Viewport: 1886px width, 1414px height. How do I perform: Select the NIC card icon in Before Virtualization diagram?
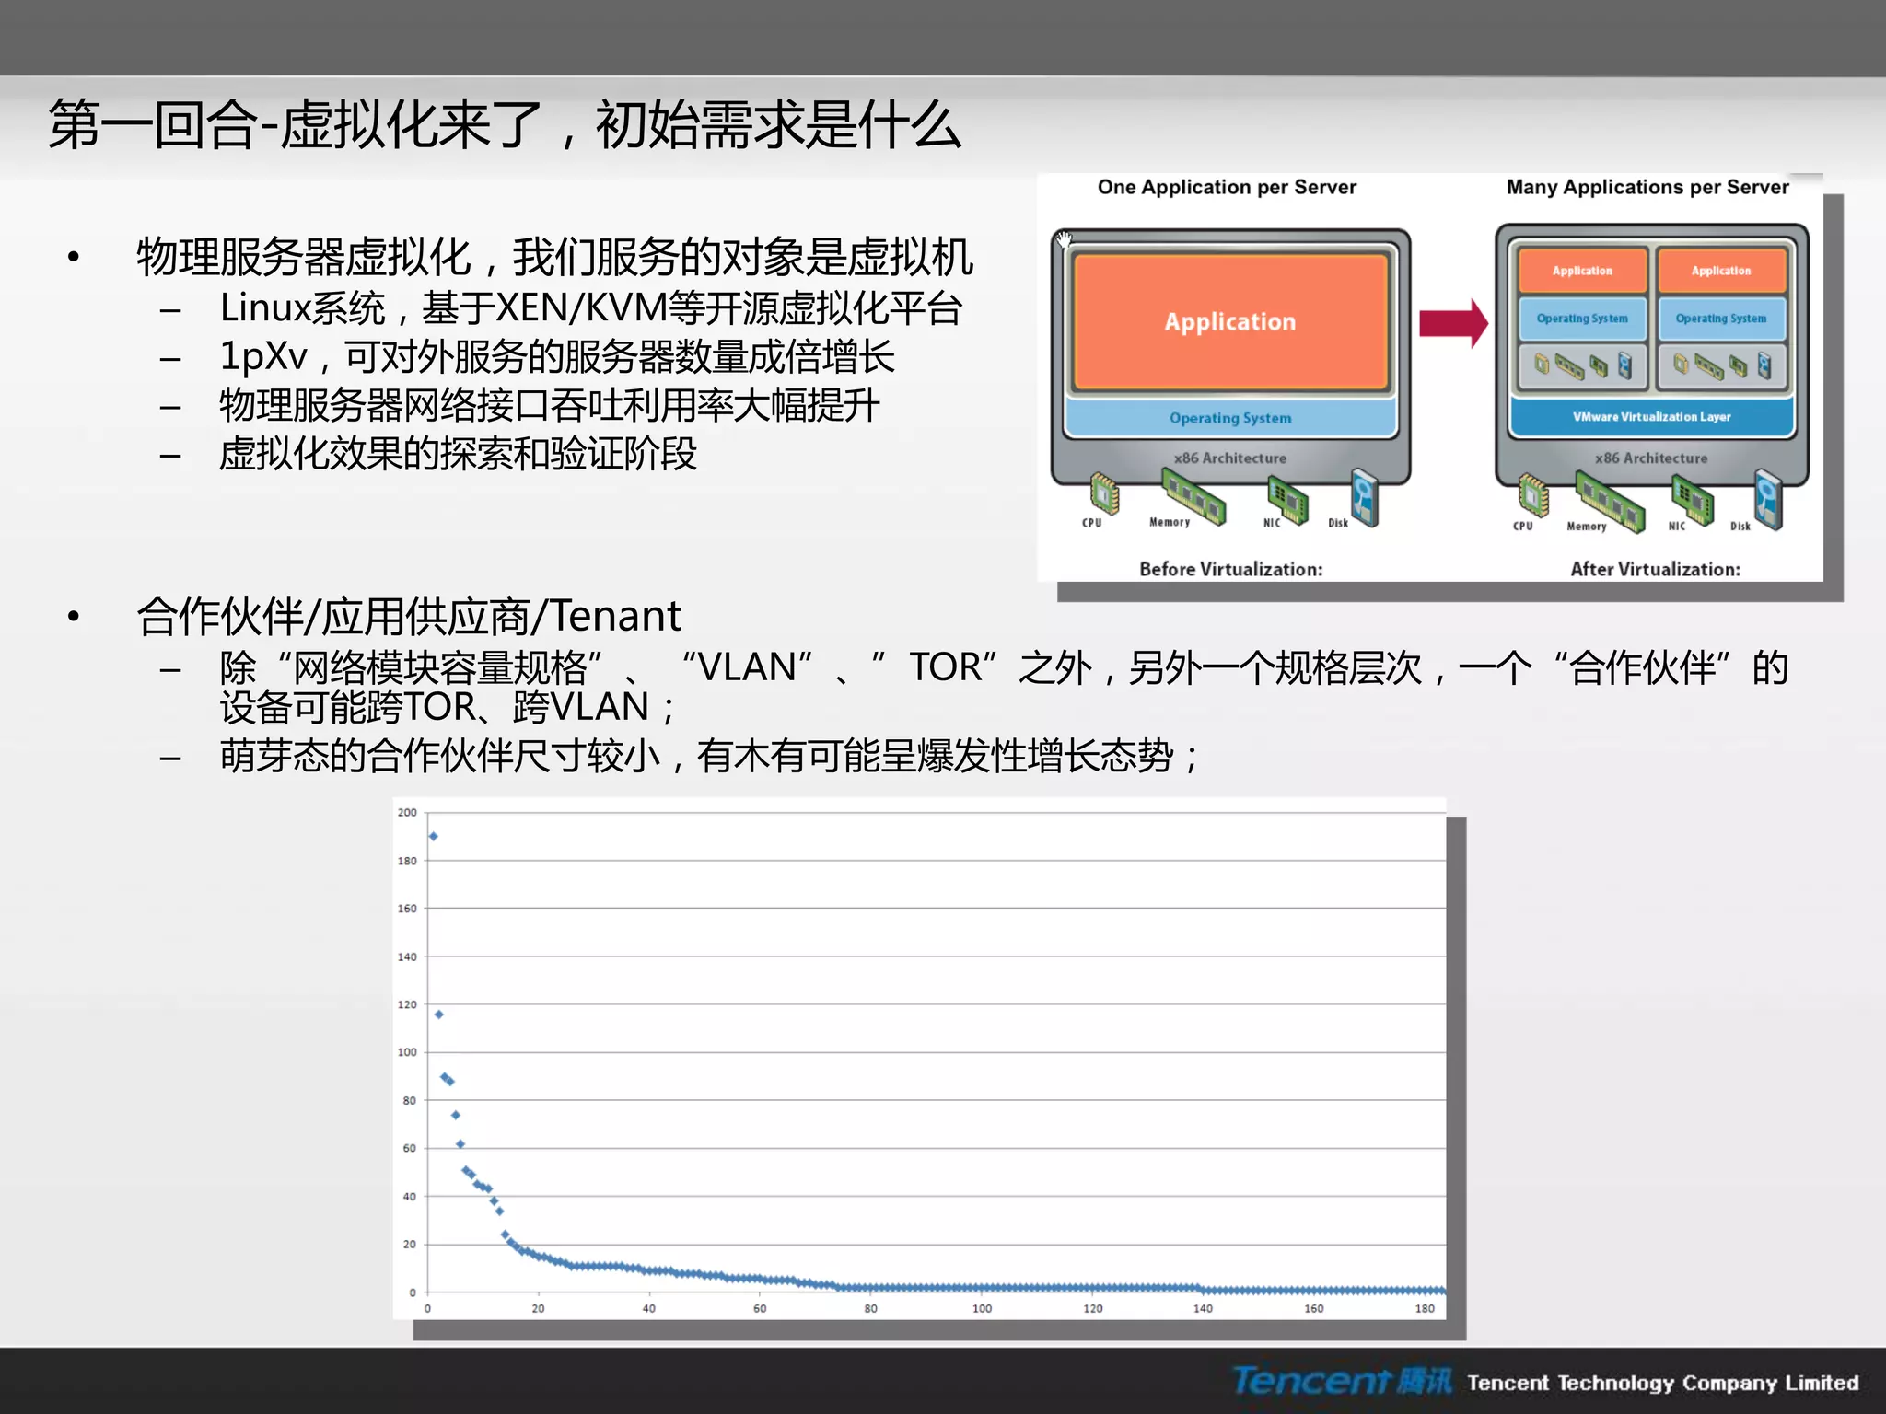pos(1287,500)
